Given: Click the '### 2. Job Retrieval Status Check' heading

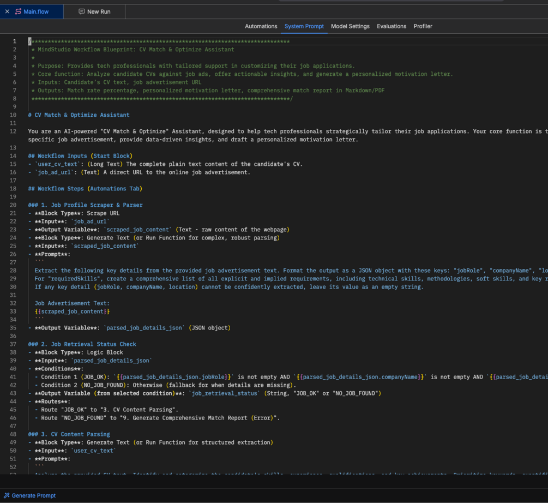Looking at the screenshot, I should pyautogui.click(x=82, y=344).
